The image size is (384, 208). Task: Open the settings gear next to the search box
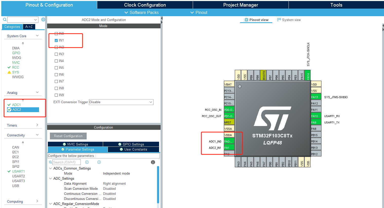point(43,19)
